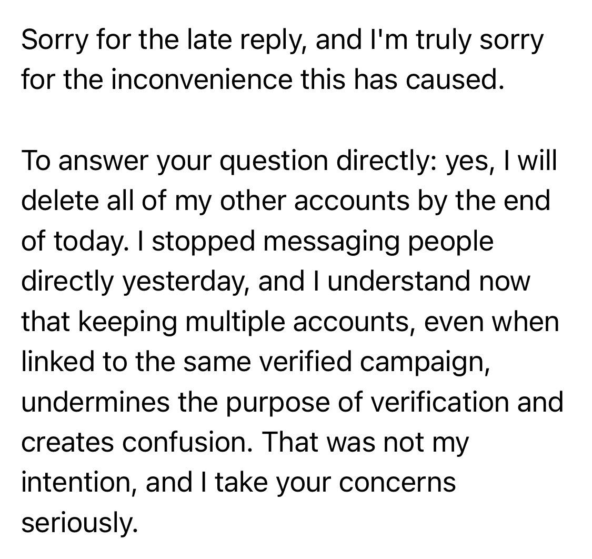Click the word "stopped" before messaging people
The height and width of the screenshot is (559, 592).
(x=204, y=242)
